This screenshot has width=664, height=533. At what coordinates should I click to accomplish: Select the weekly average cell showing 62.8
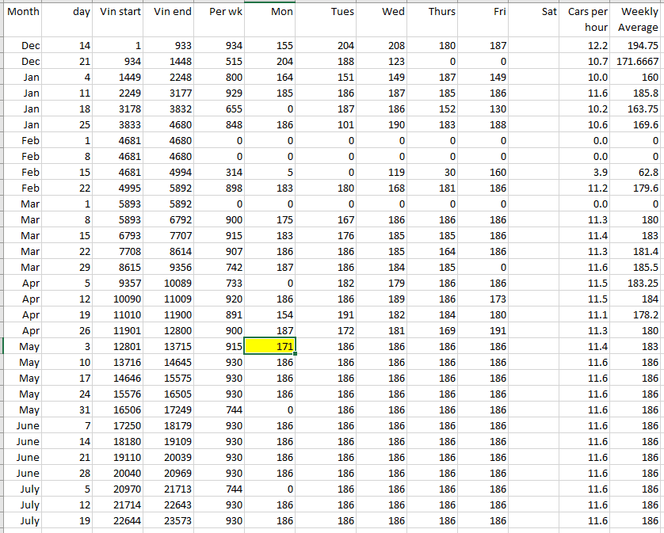pos(637,173)
